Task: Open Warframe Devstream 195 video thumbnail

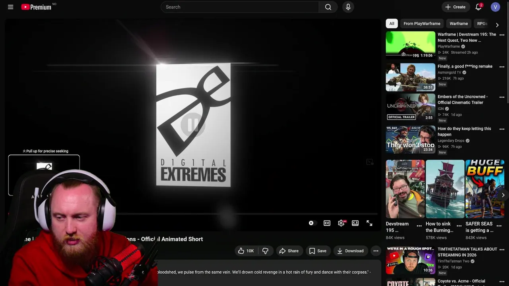Action: 410,45
